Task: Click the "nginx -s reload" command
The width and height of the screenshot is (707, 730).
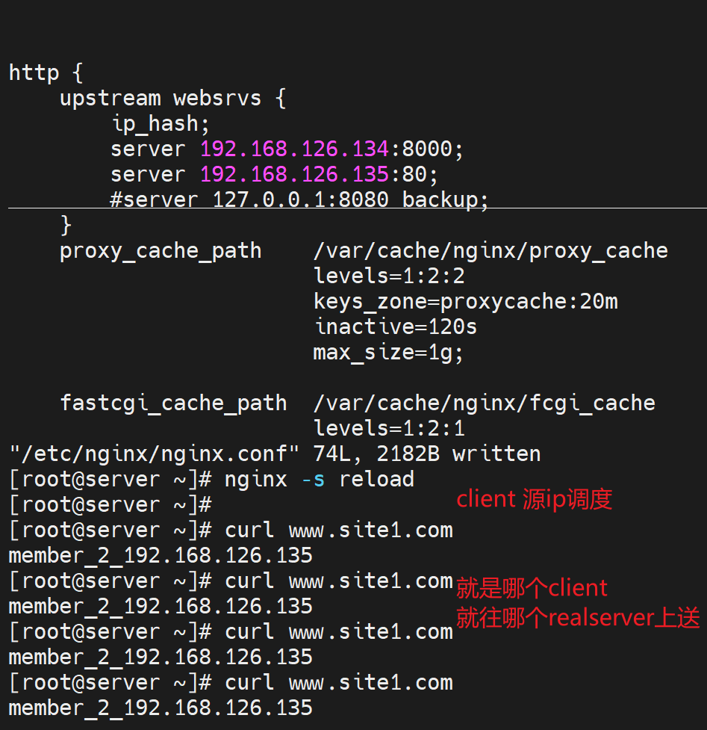Action: point(319,480)
